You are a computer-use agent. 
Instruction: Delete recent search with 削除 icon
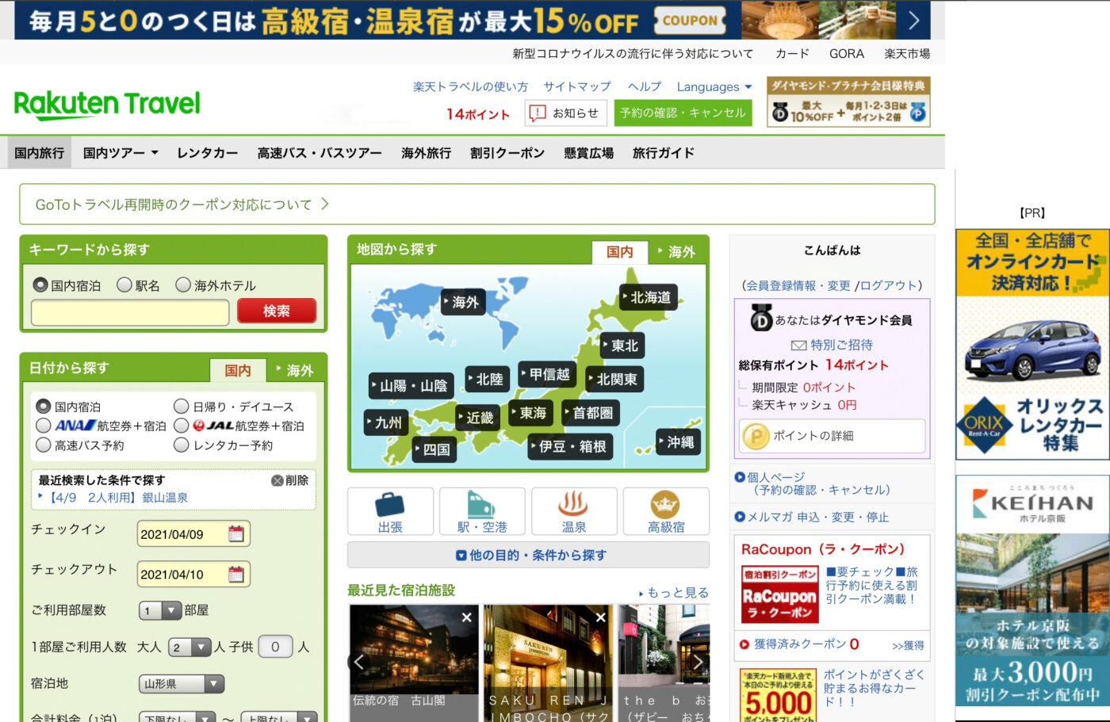click(289, 480)
